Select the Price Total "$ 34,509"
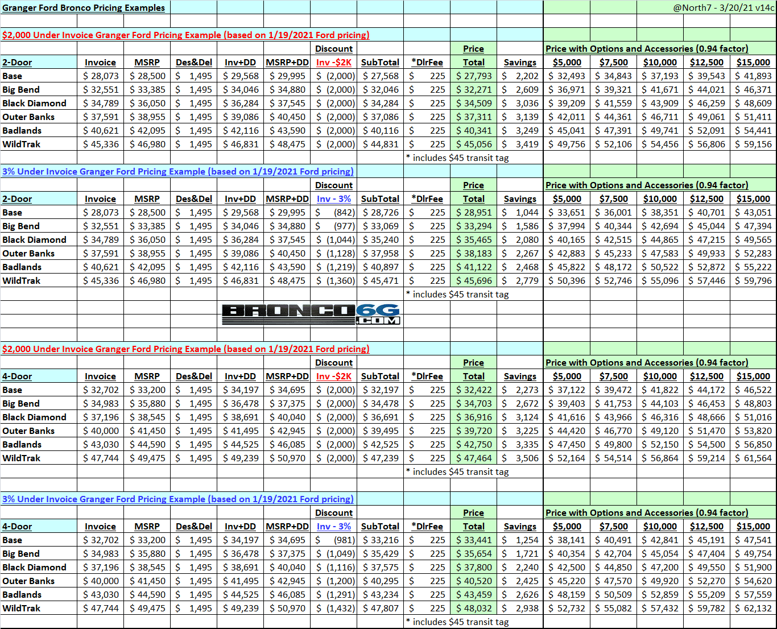The height and width of the screenshot is (629, 777). [474, 104]
